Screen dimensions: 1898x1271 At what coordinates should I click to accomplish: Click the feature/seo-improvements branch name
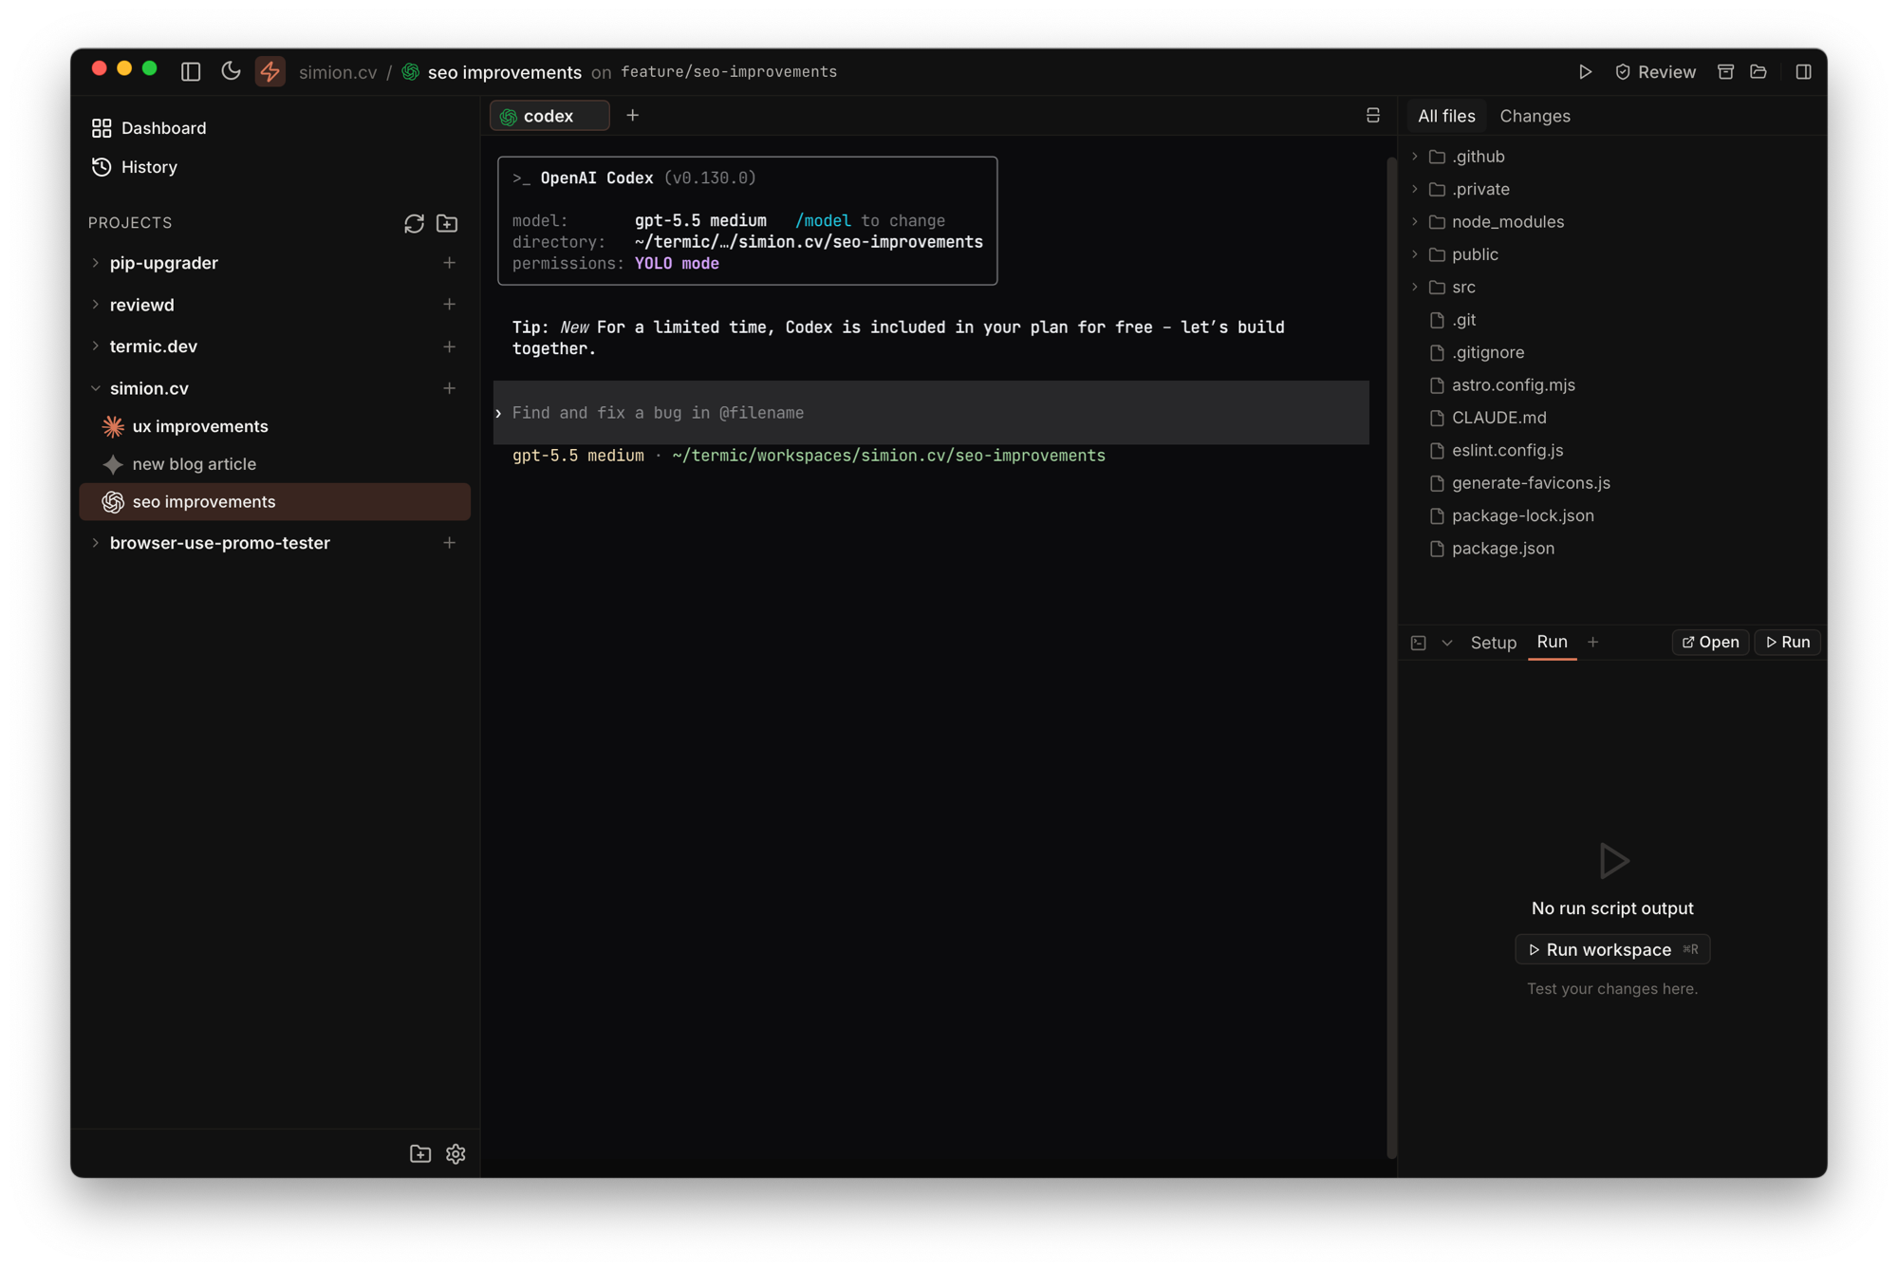click(729, 72)
